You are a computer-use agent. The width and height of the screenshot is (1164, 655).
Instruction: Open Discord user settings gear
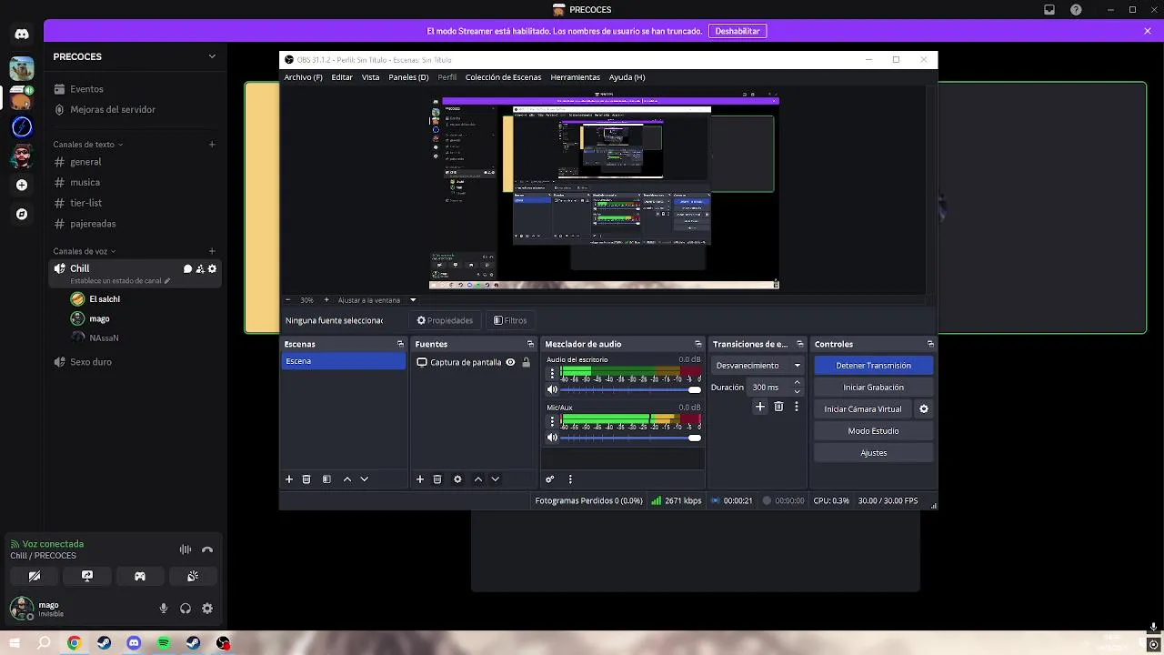click(x=207, y=609)
